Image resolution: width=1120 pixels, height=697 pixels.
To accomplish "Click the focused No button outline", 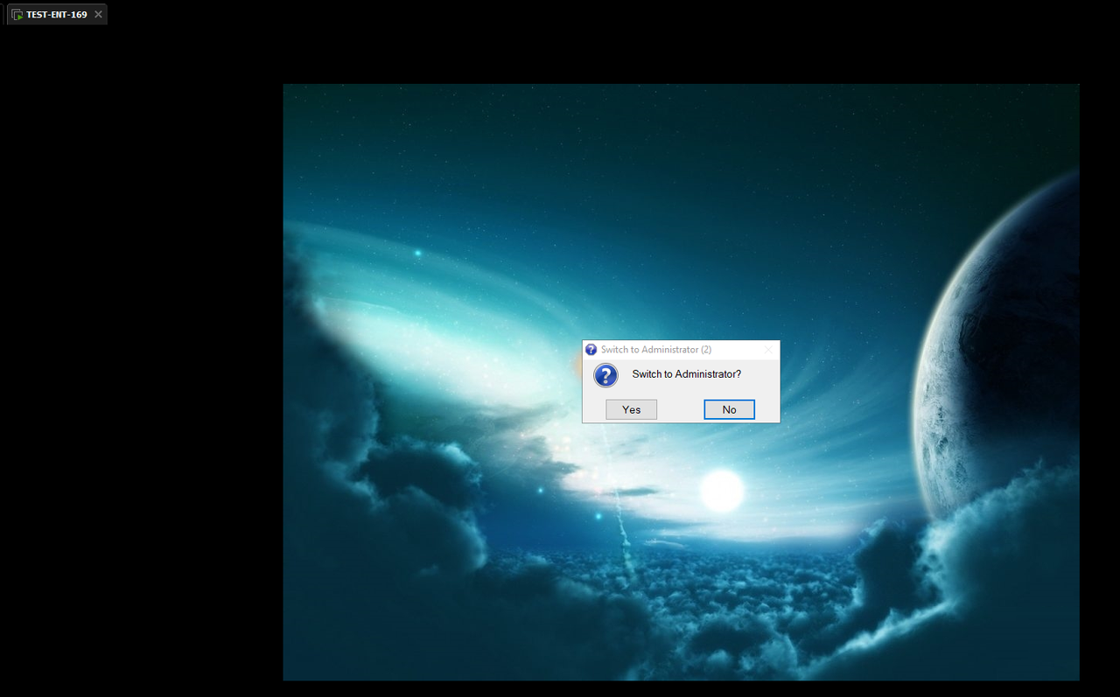I will tap(729, 408).
